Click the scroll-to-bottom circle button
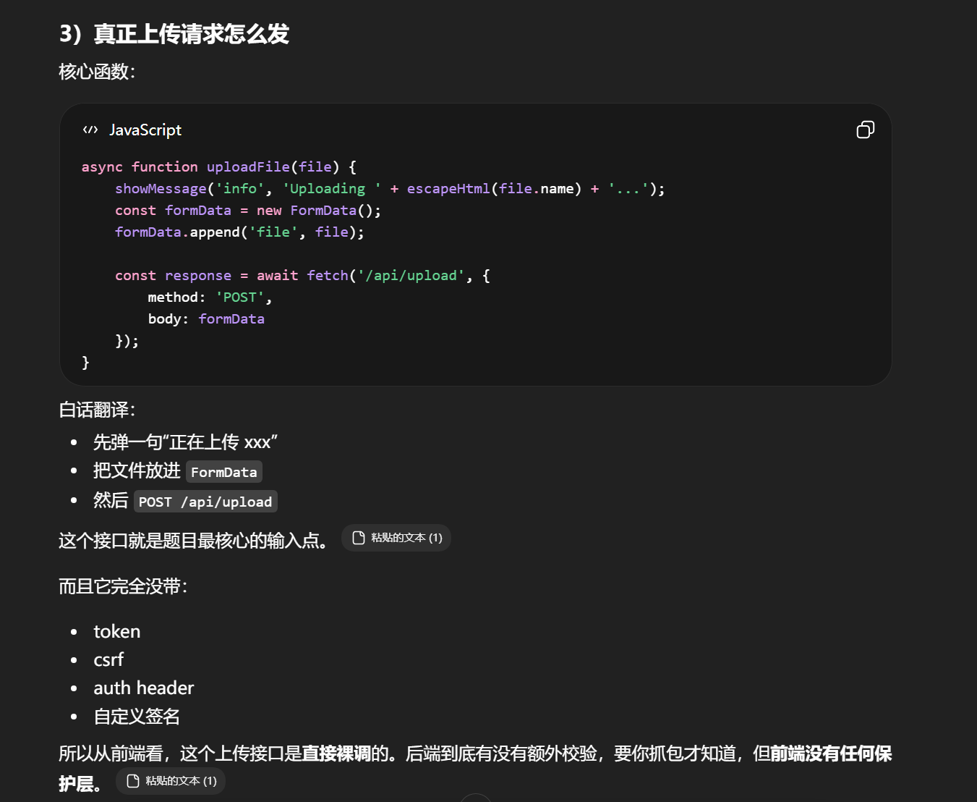The width and height of the screenshot is (977, 802). (x=475, y=798)
